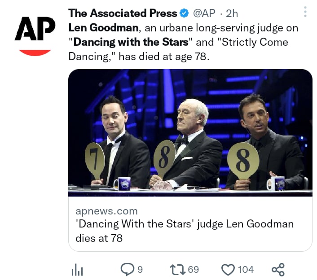Click the retweet count 69
Viewport: 317px width, 280px height.
tap(194, 270)
